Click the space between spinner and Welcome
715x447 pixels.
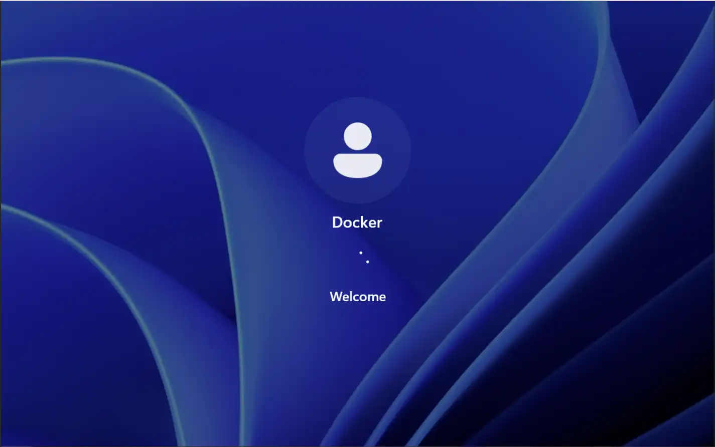357,277
